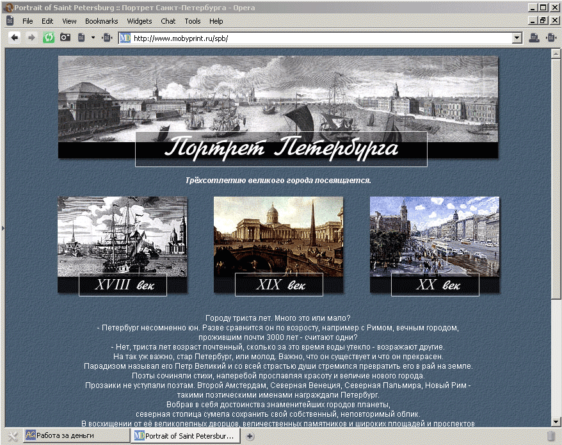Viewport: 562px width, 445px height.
Task: Open the Widgets menu
Action: tap(140, 21)
